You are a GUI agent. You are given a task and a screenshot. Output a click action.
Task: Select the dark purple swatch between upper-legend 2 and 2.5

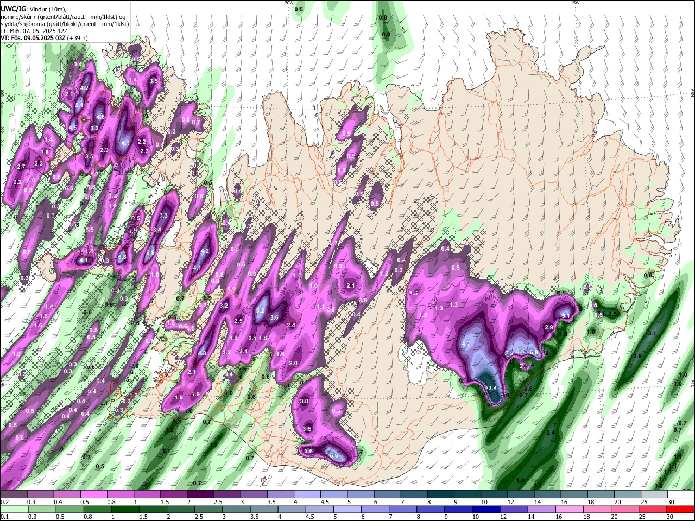[x=200, y=494]
